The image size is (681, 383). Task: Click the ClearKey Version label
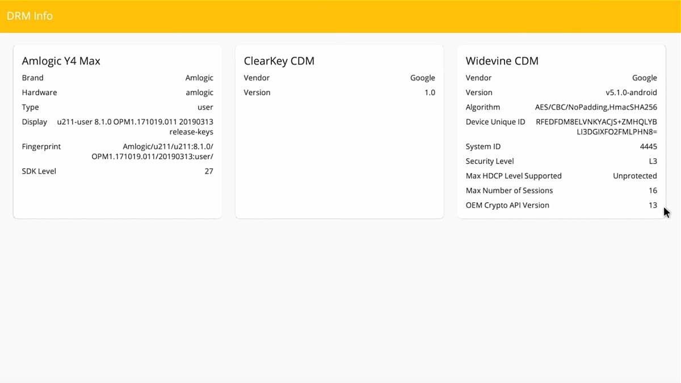257,92
